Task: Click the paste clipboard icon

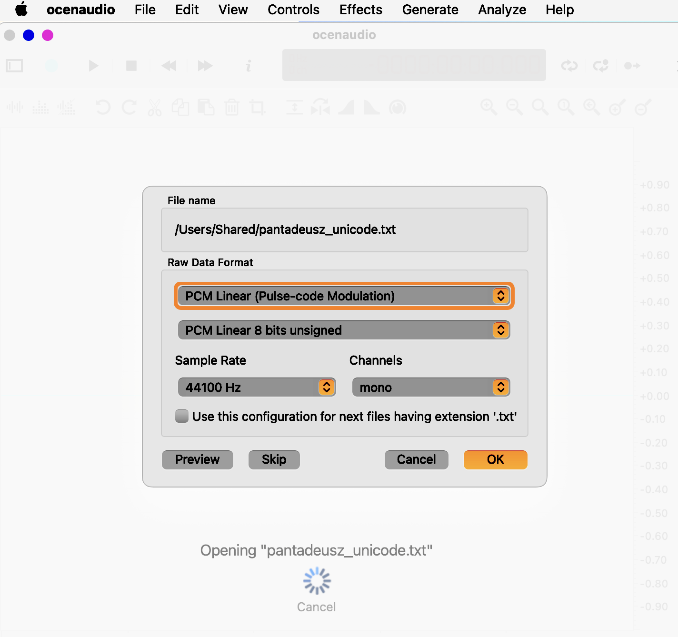Action: 206,108
